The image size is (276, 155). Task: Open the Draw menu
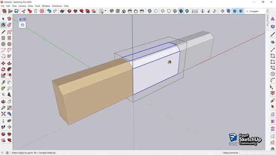pyautogui.click(x=31, y=6)
